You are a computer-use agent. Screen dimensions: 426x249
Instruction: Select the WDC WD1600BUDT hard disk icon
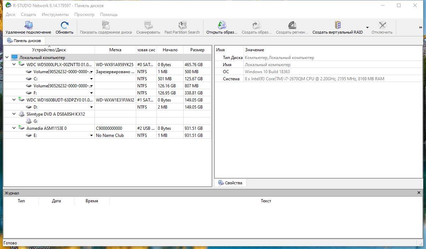click(22, 100)
